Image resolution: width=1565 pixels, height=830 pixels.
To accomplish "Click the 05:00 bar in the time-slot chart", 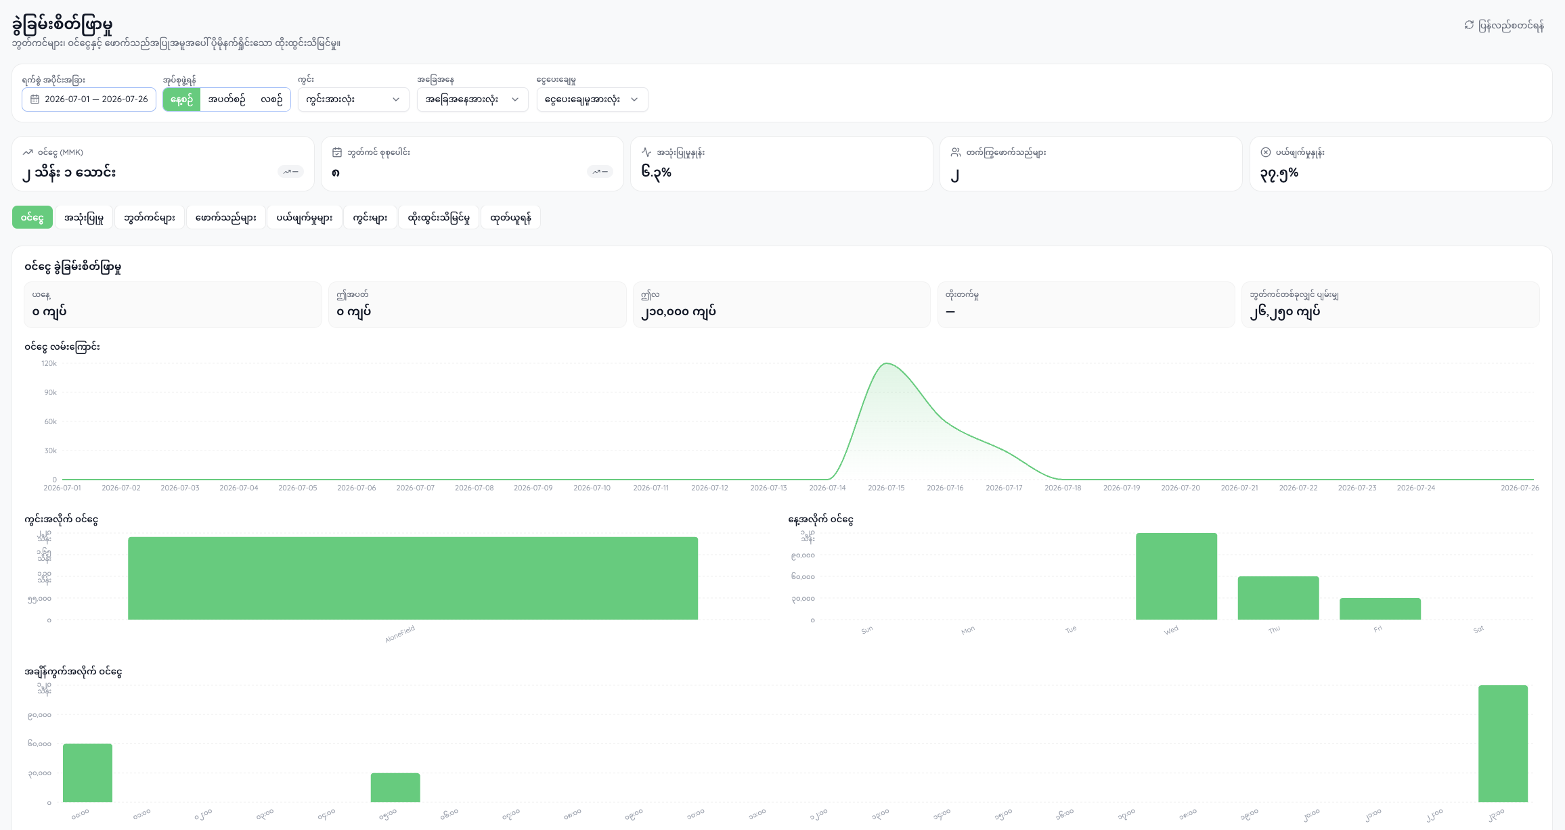I will coord(395,787).
